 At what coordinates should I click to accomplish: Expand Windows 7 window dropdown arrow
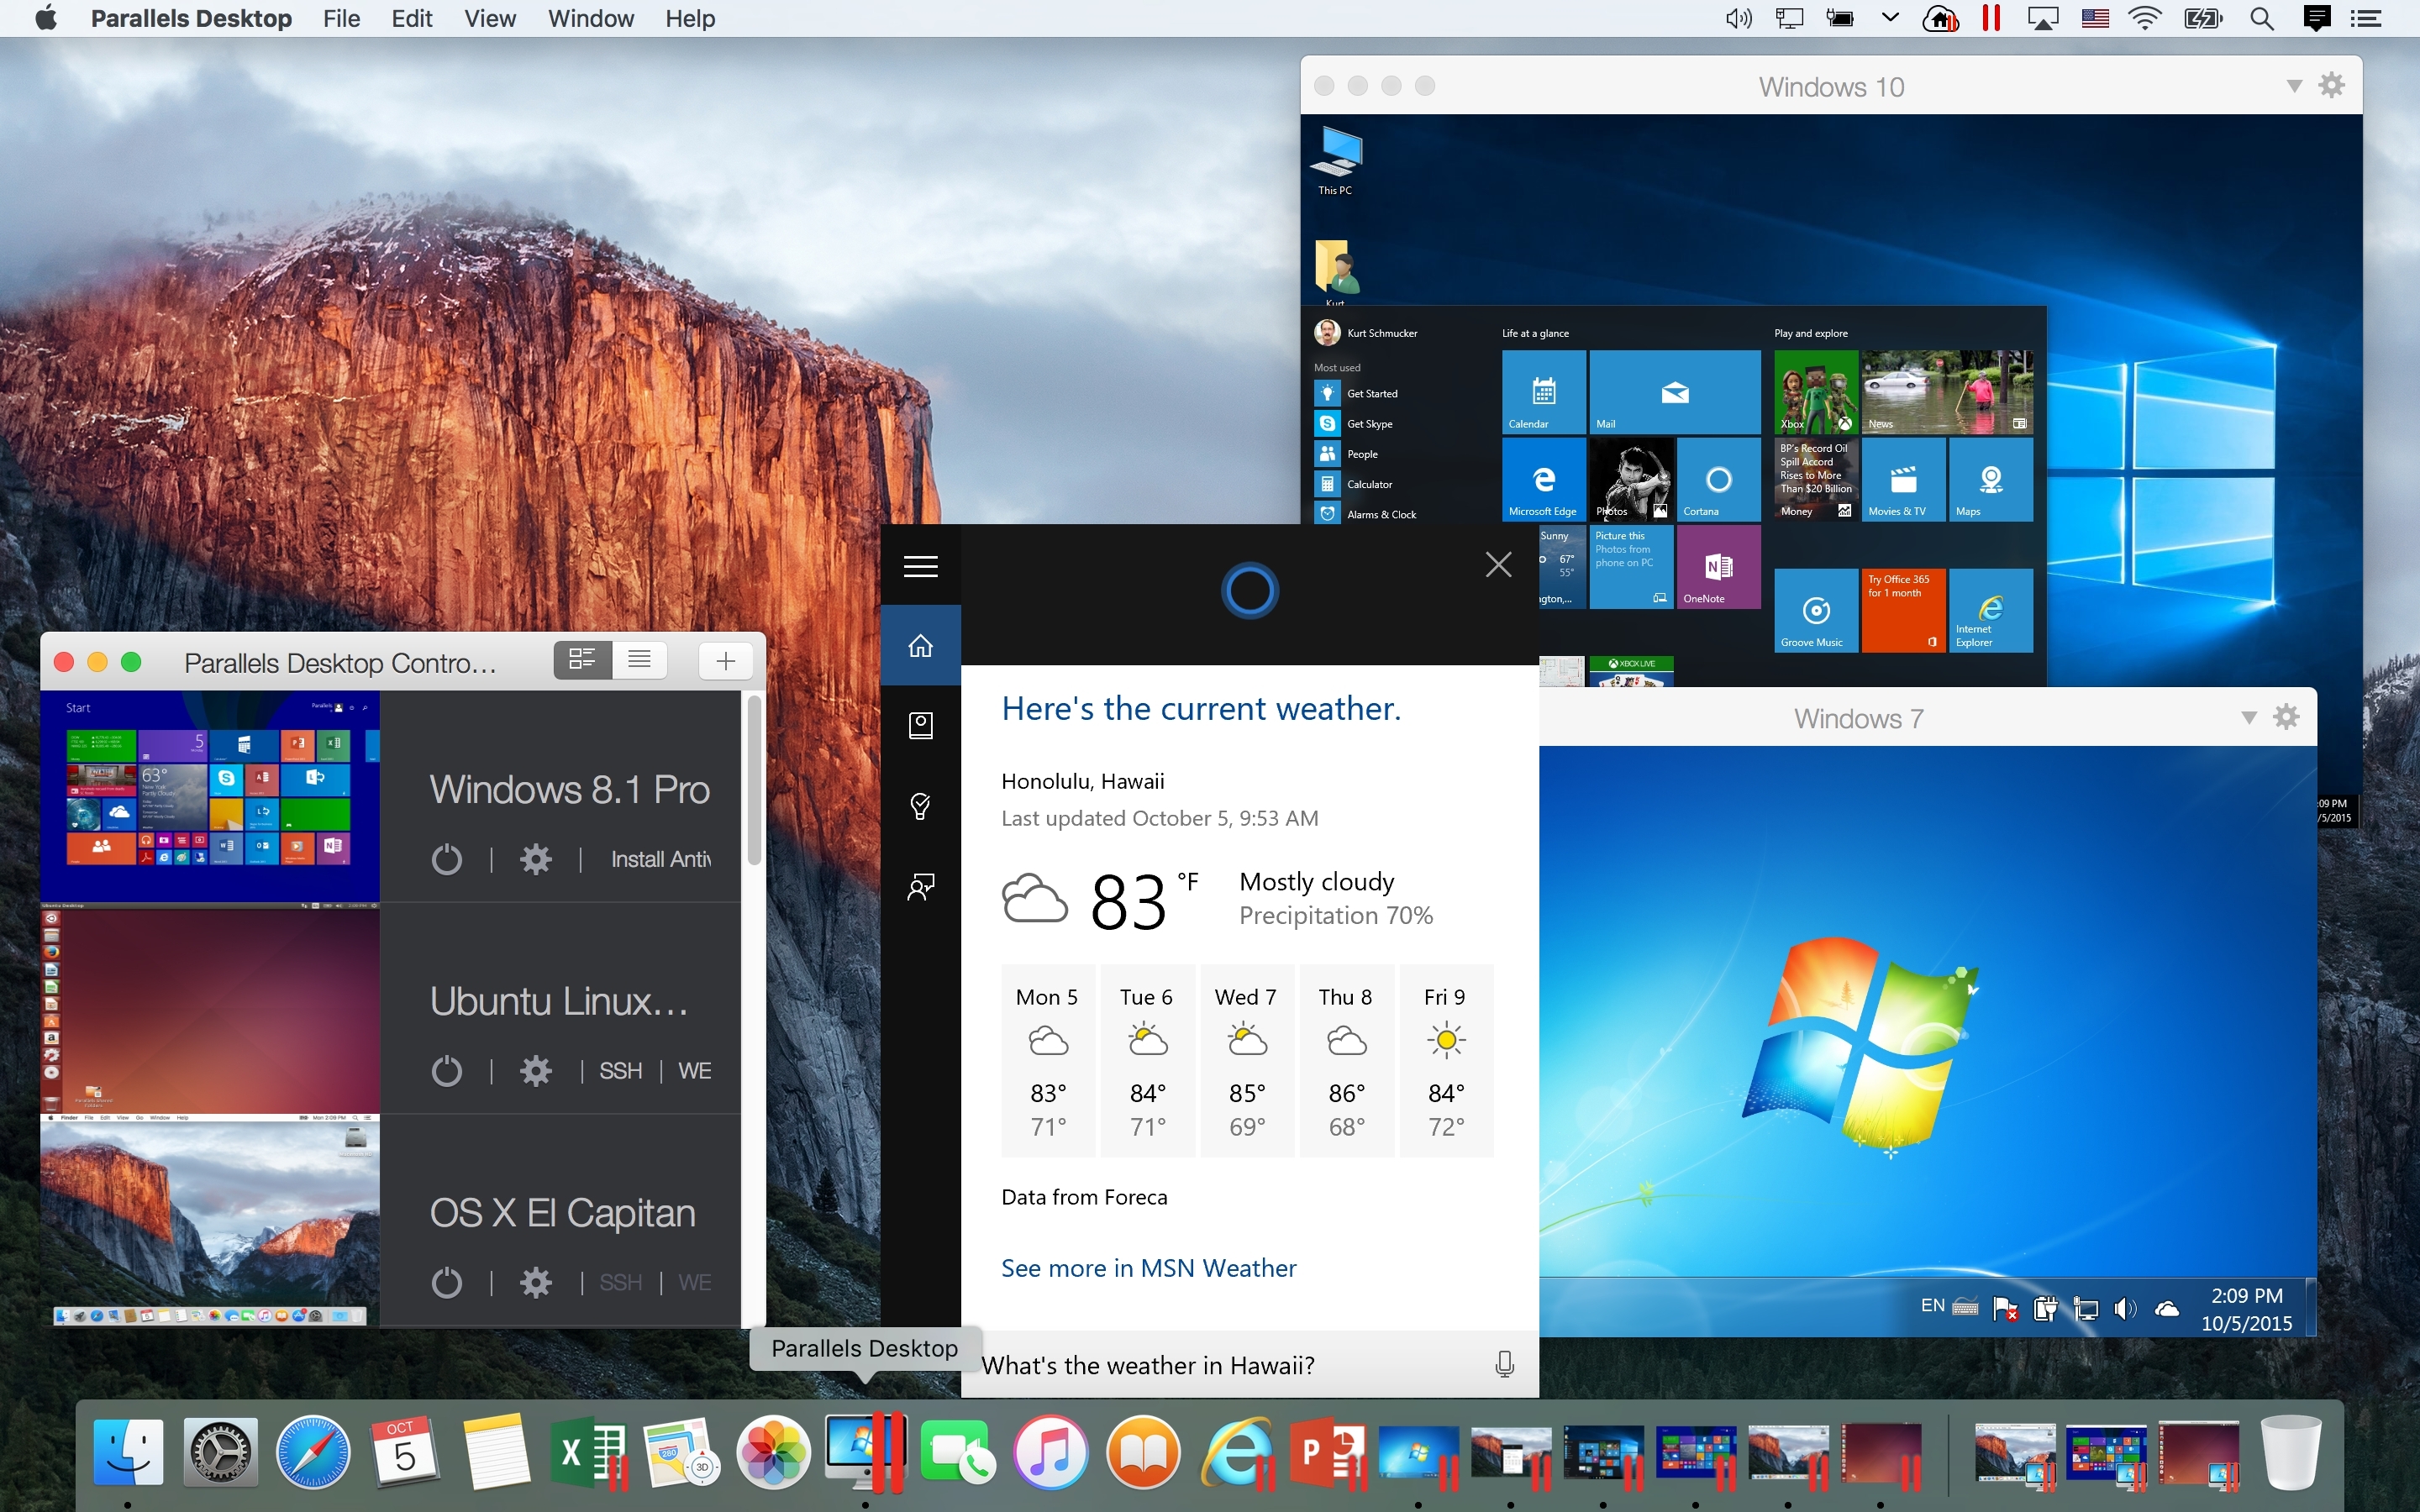[2249, 717]
